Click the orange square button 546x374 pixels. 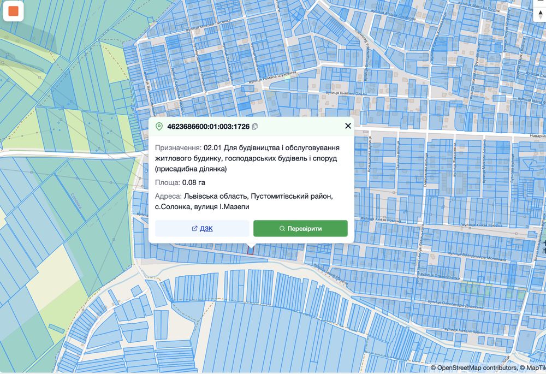click(13, 11)
